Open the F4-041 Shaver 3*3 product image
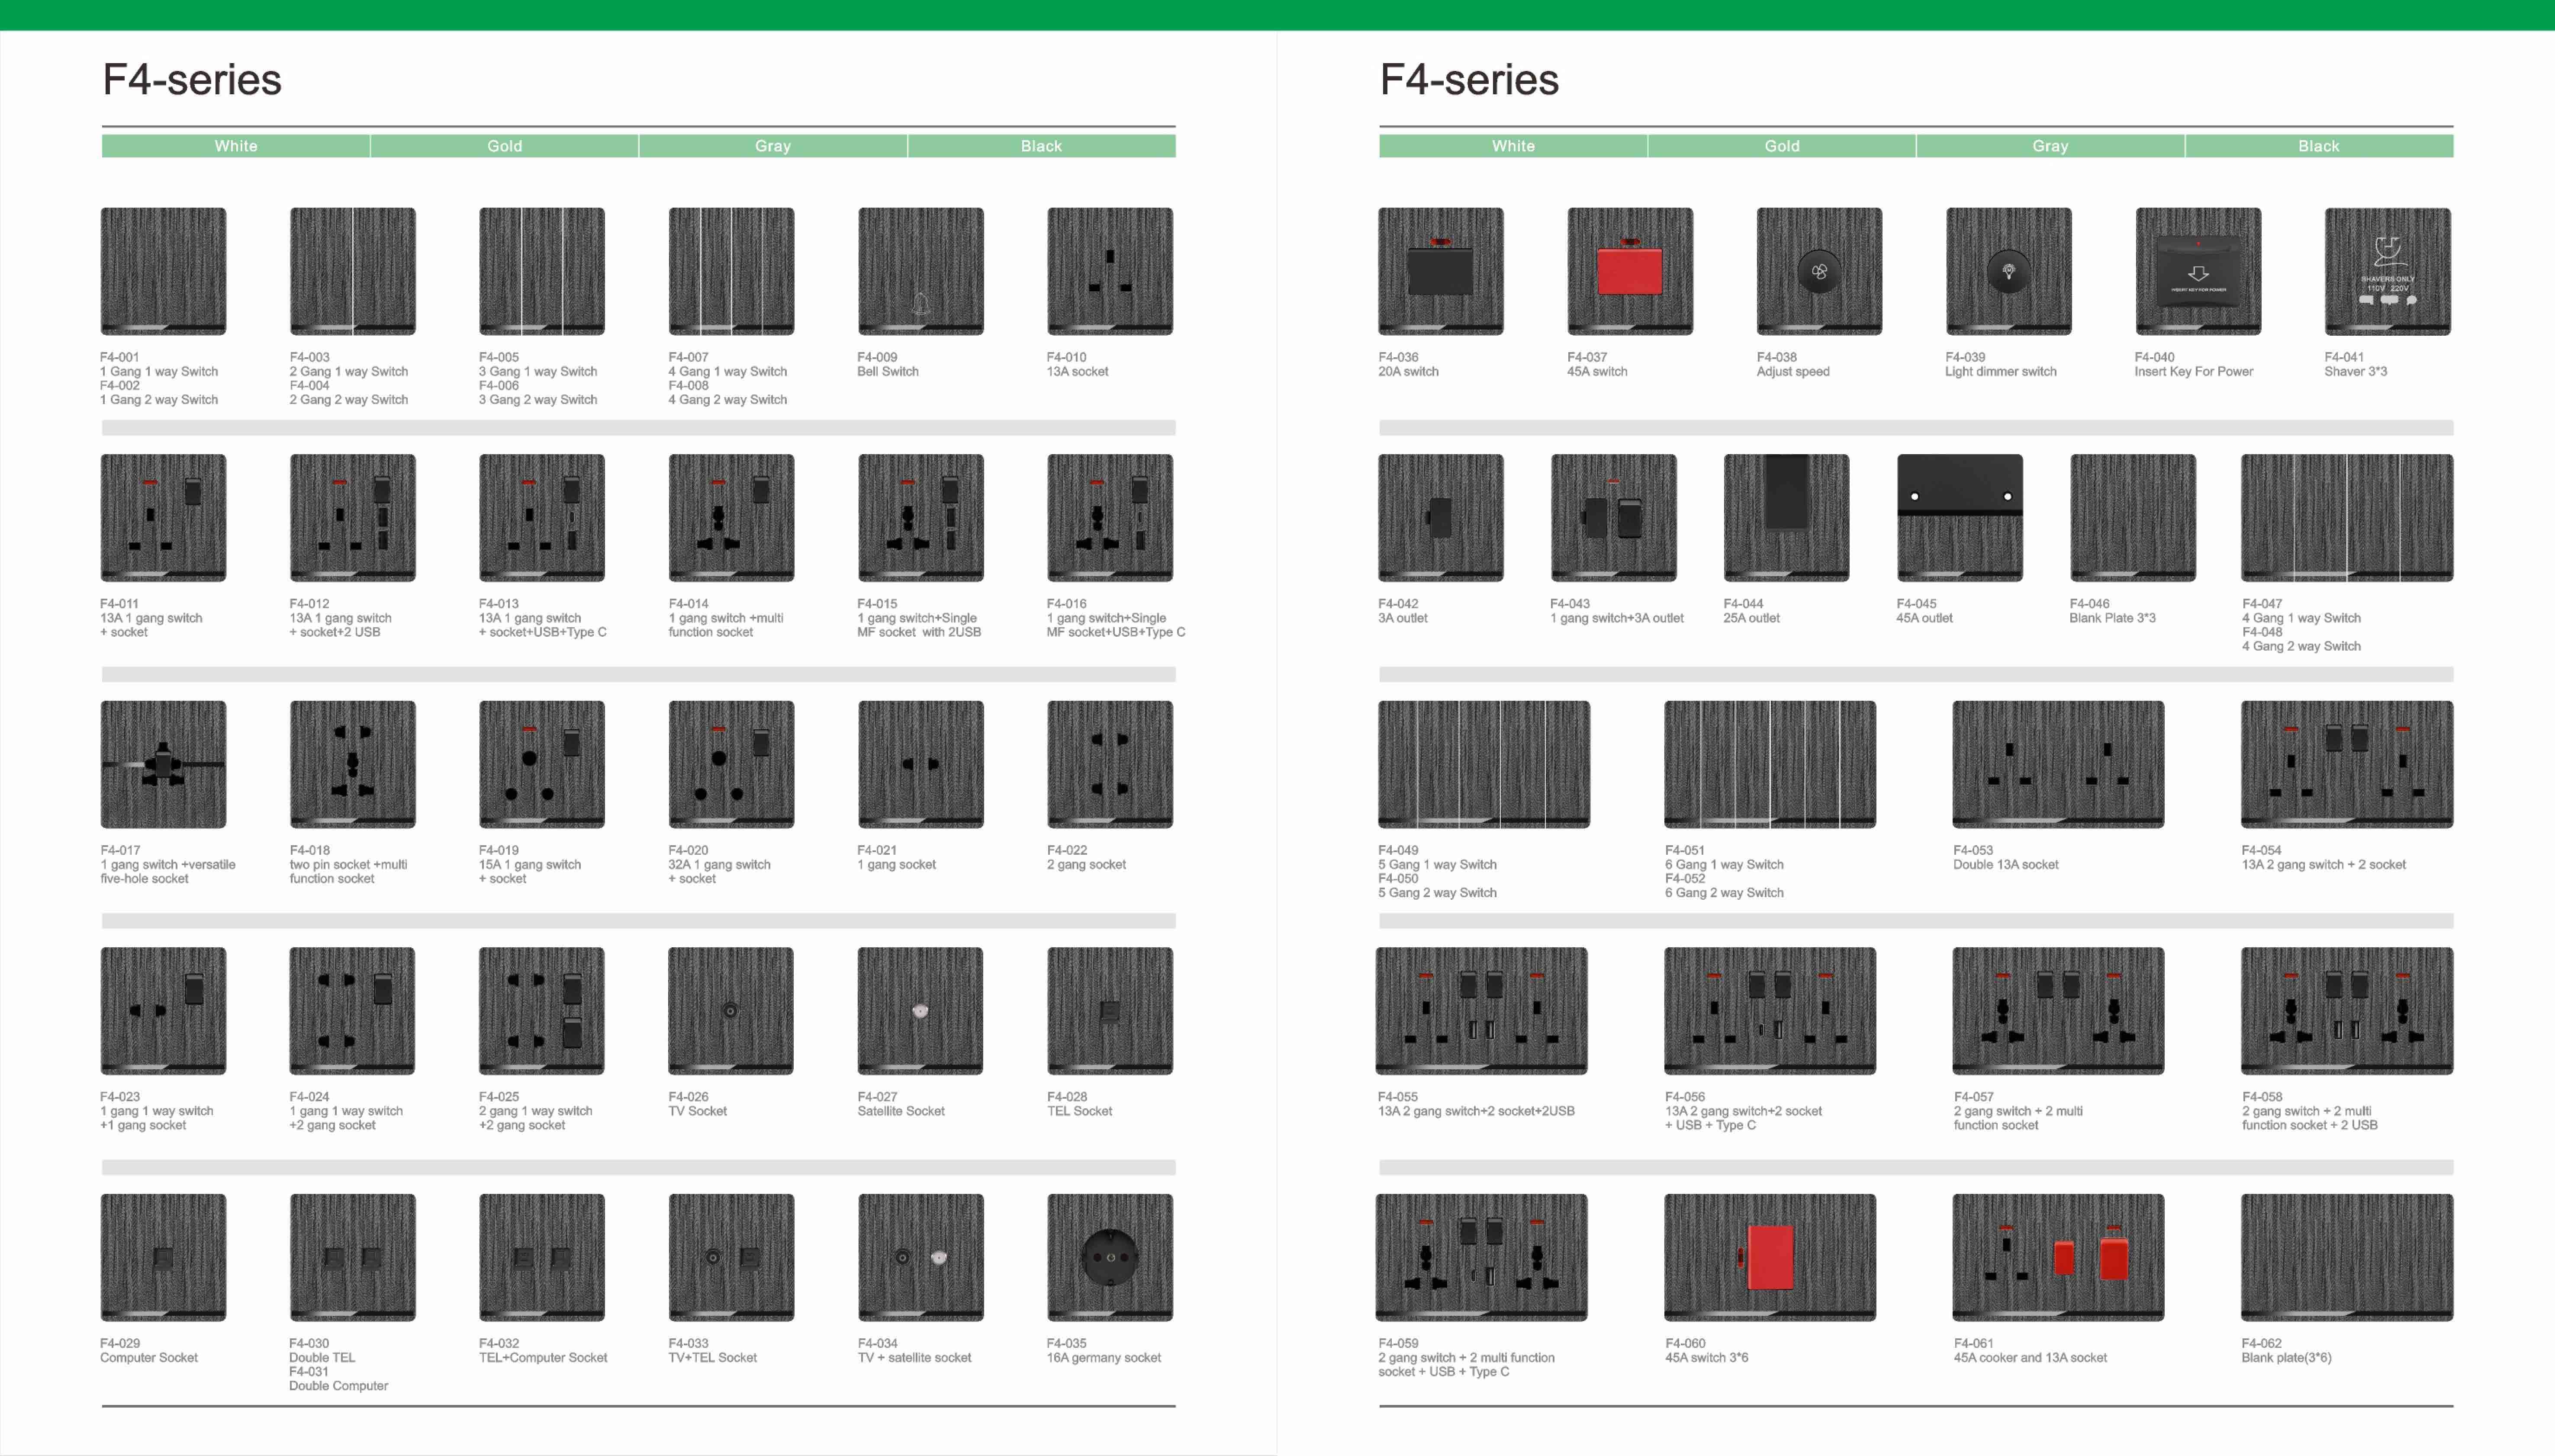This screenshot has width=2555, height=1456. click(2387, 271)
